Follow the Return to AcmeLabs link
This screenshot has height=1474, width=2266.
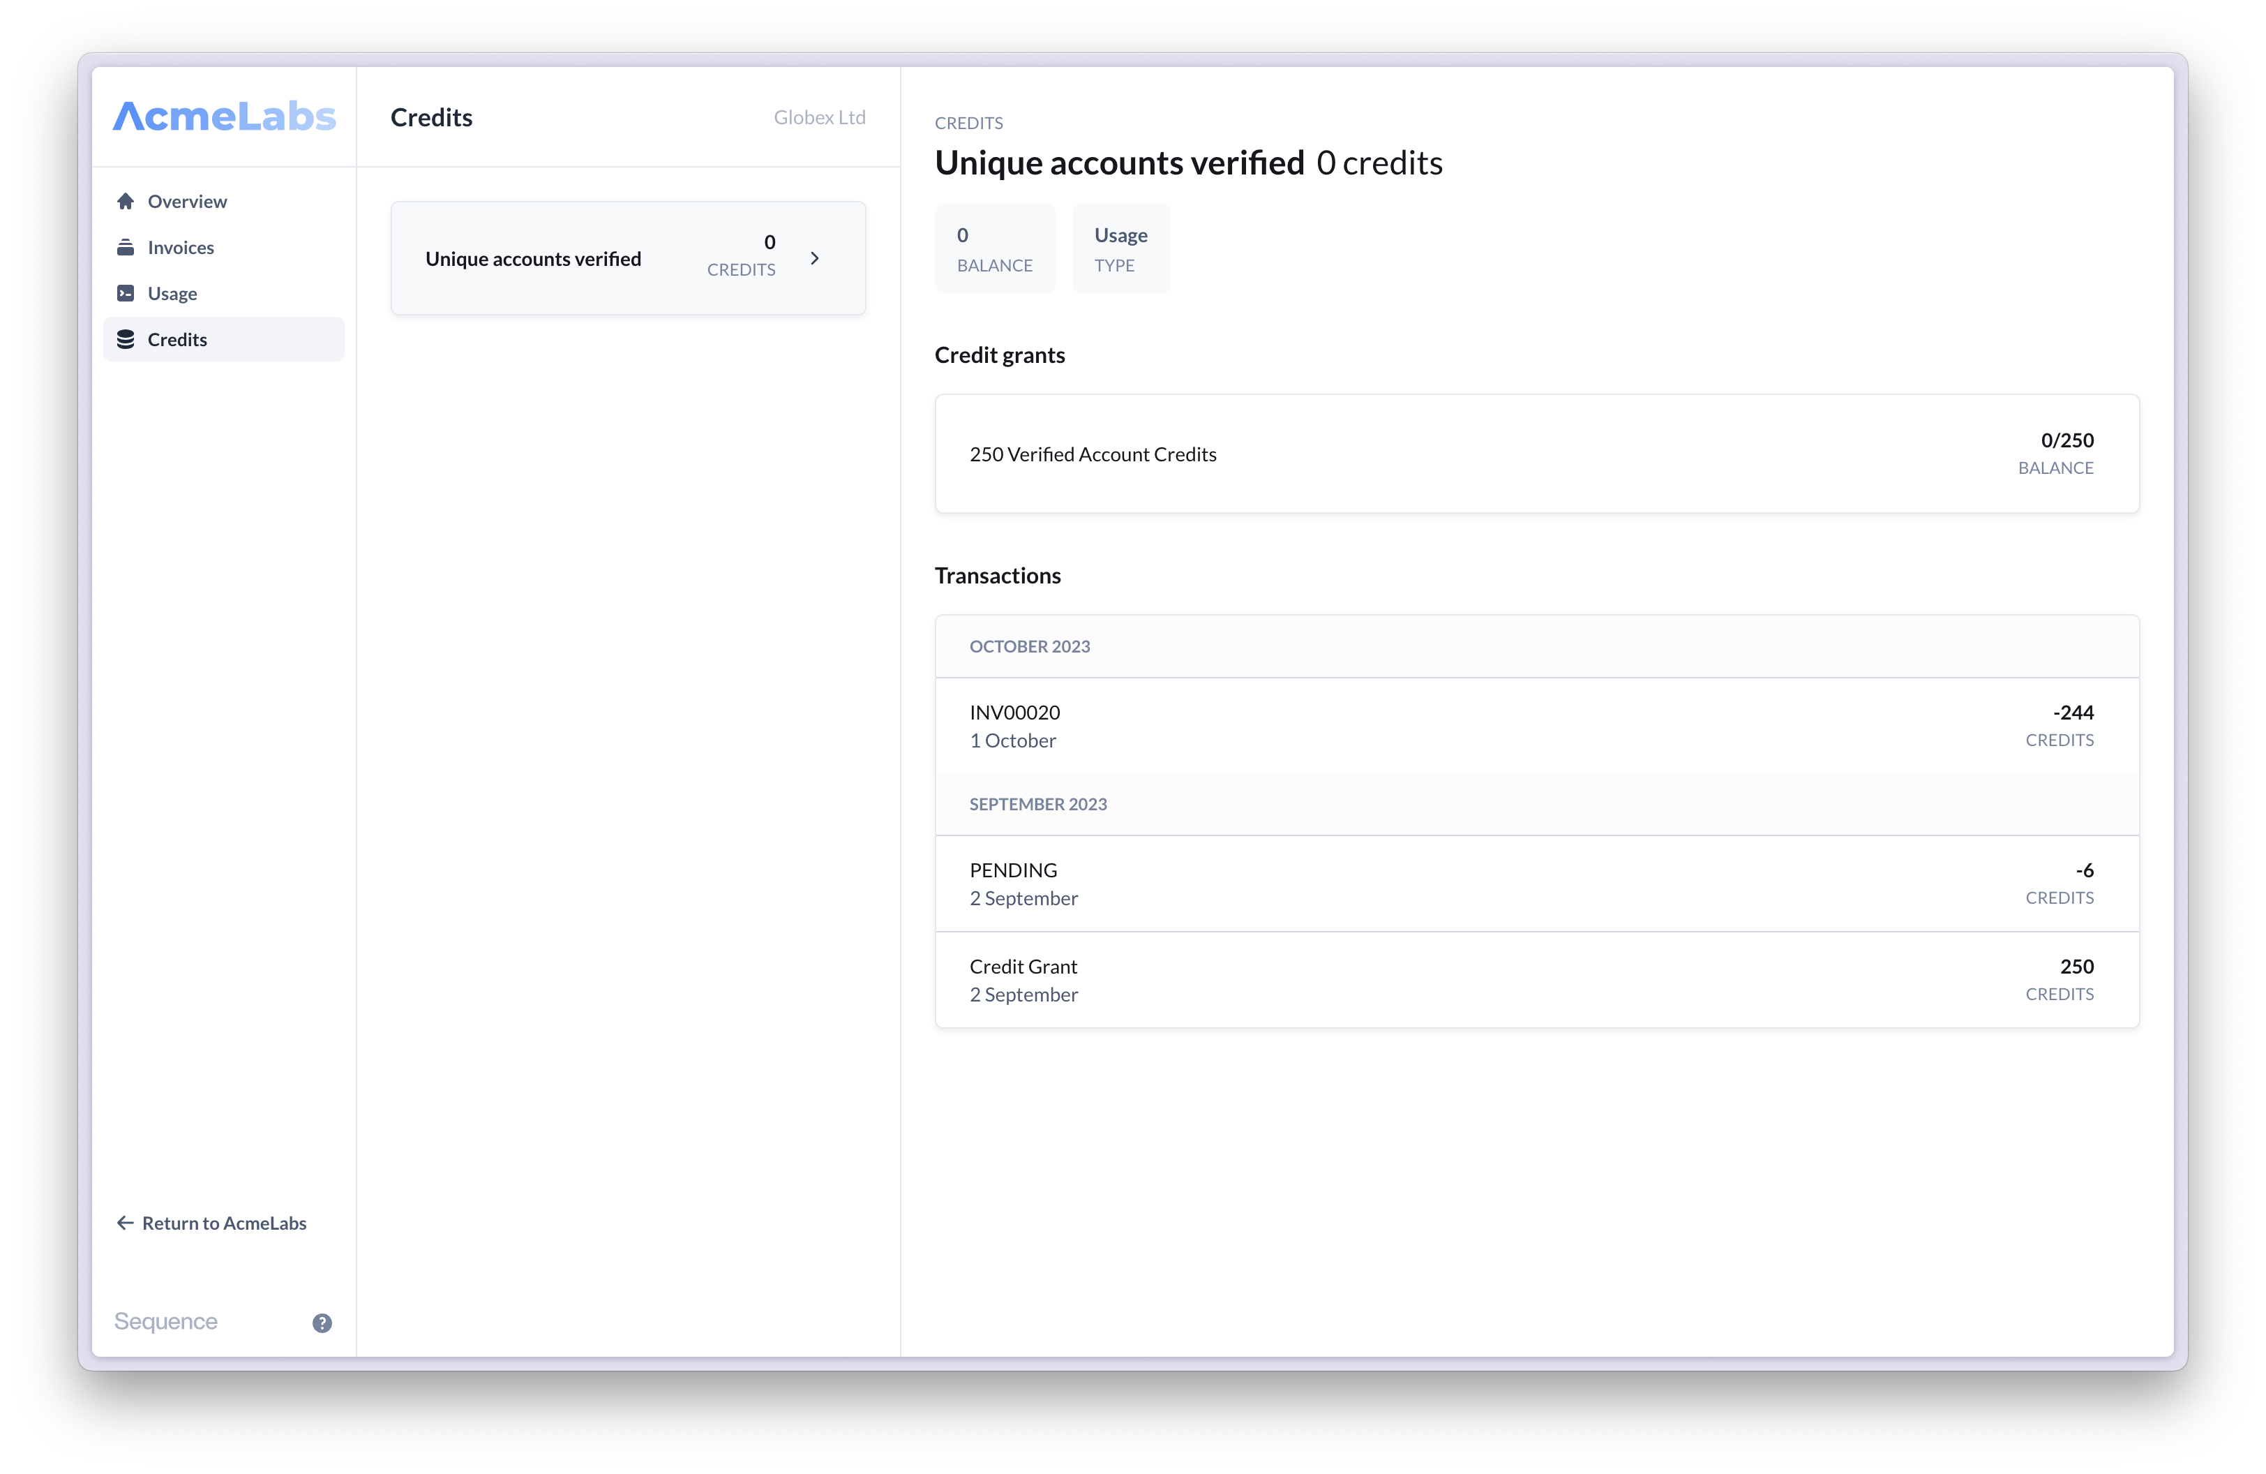pos(211,1223)
